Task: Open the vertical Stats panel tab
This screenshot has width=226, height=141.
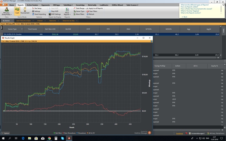Action: click(x=2, y=28)
